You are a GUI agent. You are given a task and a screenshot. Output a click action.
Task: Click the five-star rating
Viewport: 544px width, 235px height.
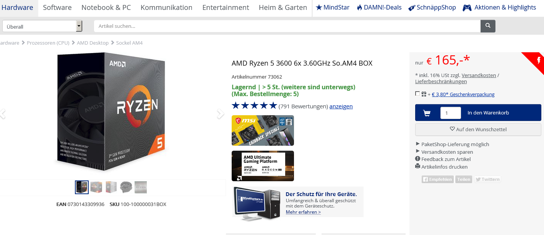[x=254, y=106]
